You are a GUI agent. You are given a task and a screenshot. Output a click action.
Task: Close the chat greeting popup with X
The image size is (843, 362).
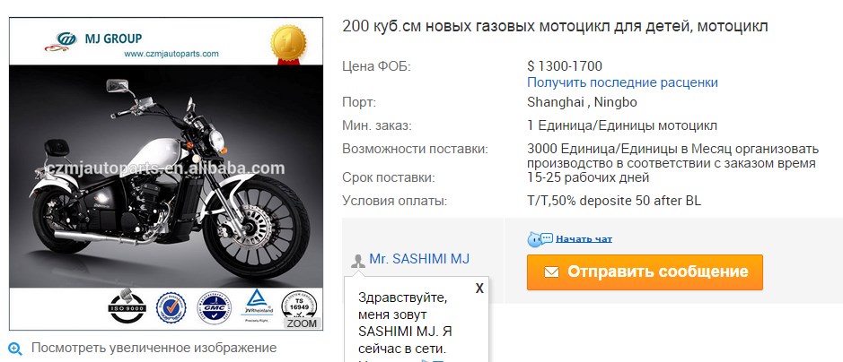click(x=479, y=288)
